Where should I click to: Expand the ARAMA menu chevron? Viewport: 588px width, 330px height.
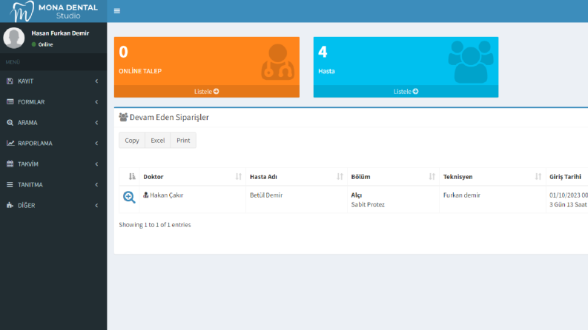(96, 123)
